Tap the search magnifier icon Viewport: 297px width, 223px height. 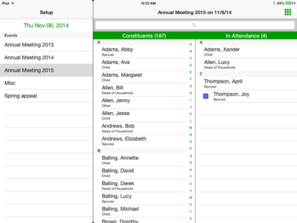coord(194,25)
